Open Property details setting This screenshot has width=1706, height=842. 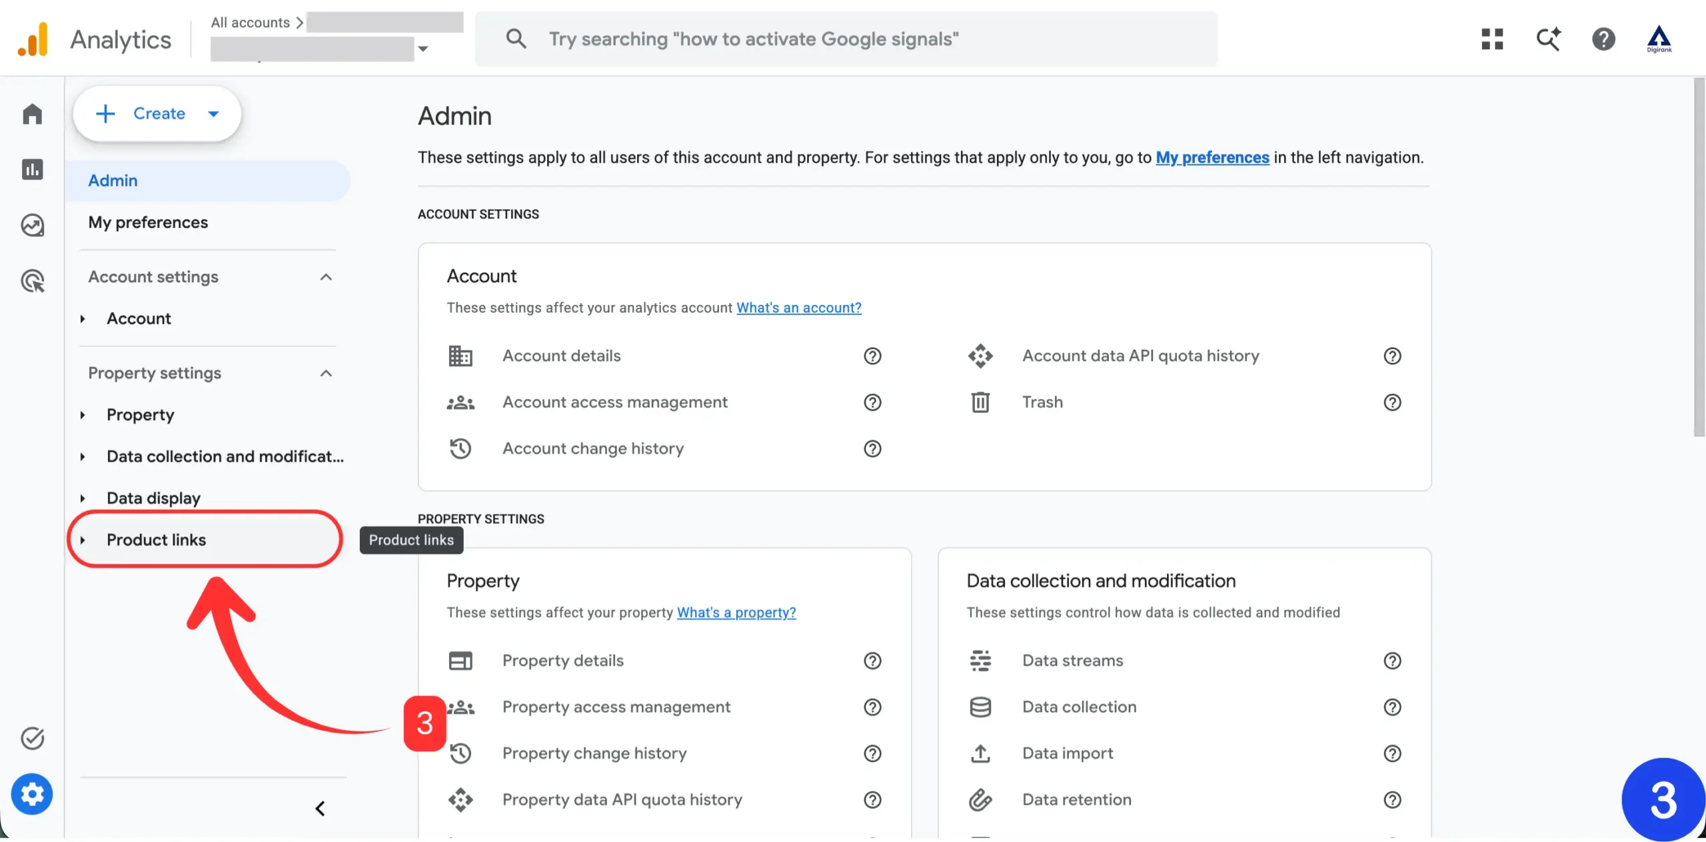(x=562, y=661)
